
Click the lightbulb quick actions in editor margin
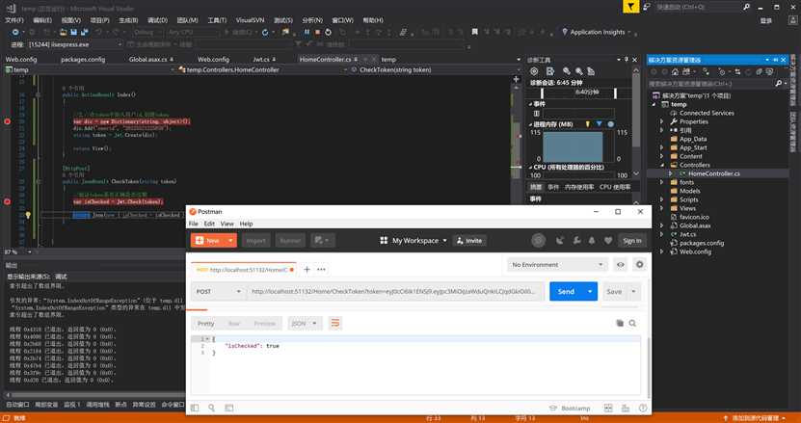(28, 215)
